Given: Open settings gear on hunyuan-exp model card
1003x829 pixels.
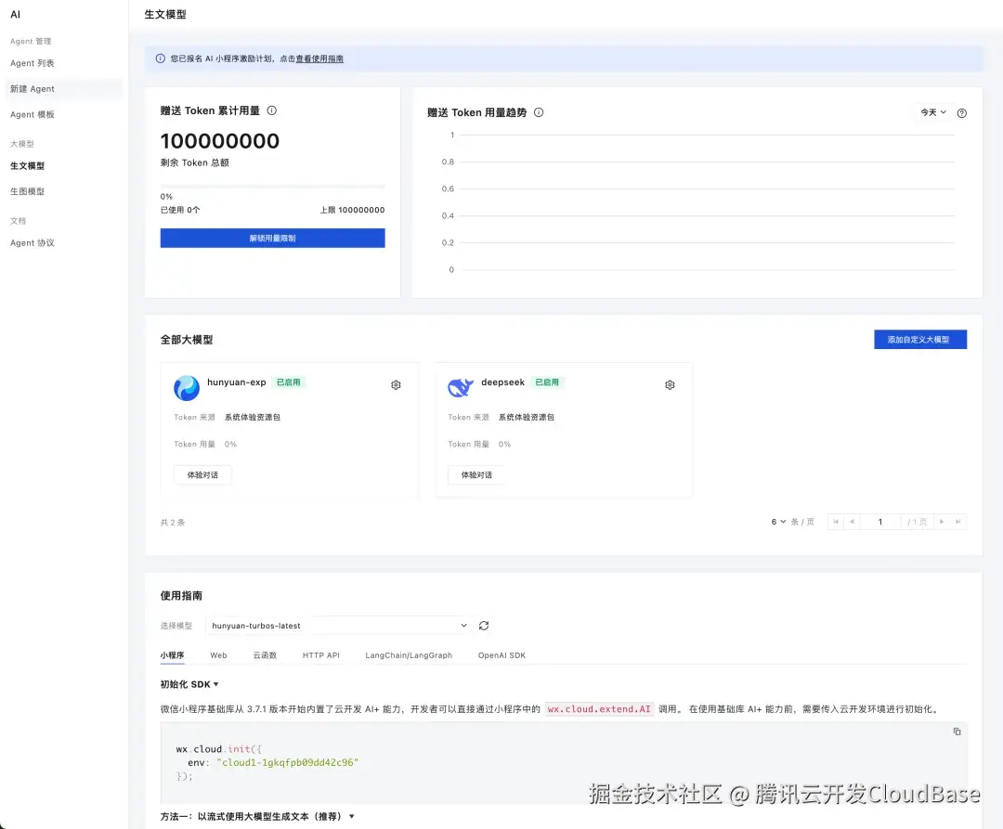Looking at the screenshot, I should (x=396, y=384).
